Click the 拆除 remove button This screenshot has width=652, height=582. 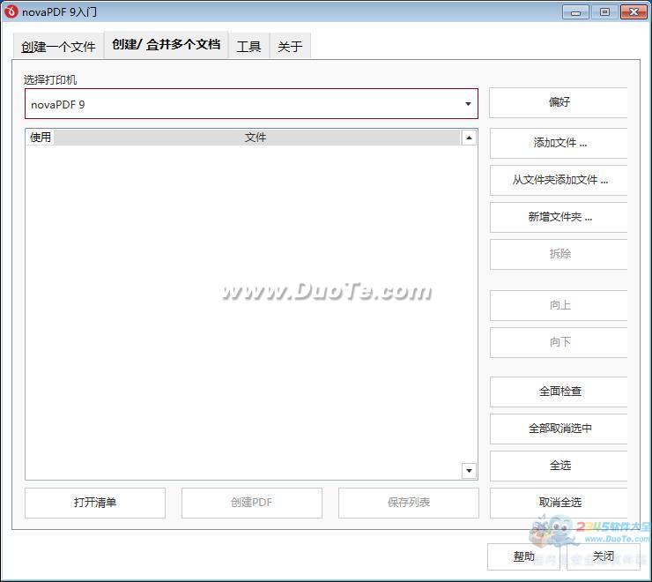pyautogui.click(x=559, y=254)
